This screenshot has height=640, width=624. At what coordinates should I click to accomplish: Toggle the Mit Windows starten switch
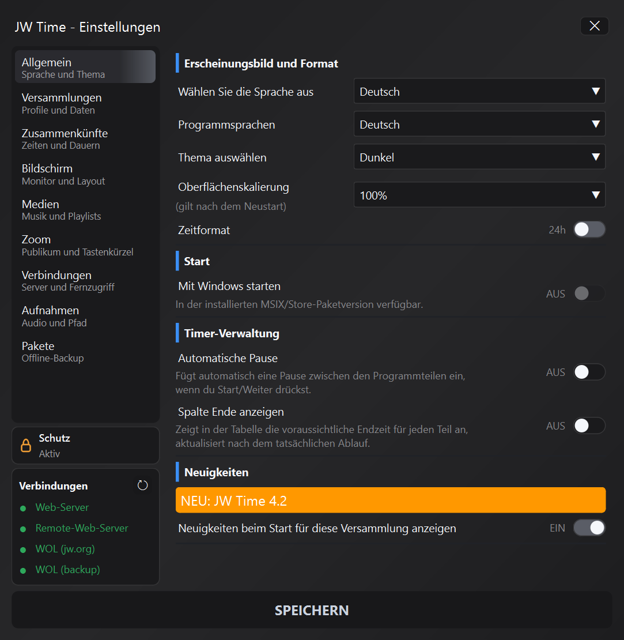pyautogui.click(x=589, y=293)
